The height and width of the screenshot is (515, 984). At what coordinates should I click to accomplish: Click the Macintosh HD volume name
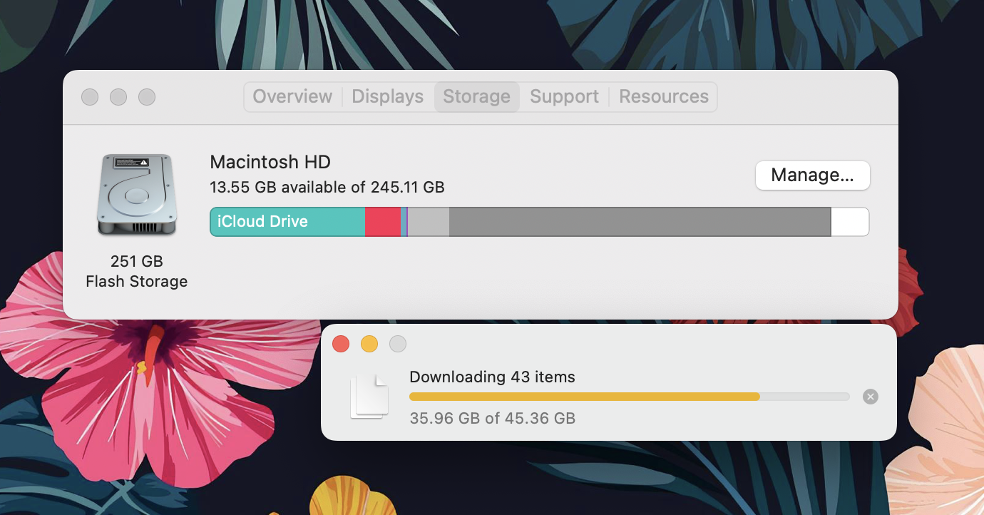tap(270, 162)
